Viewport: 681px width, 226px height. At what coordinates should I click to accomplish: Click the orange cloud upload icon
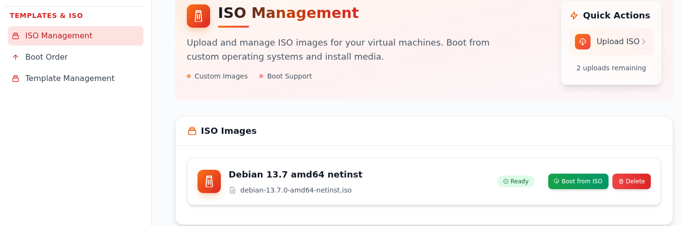583,42
